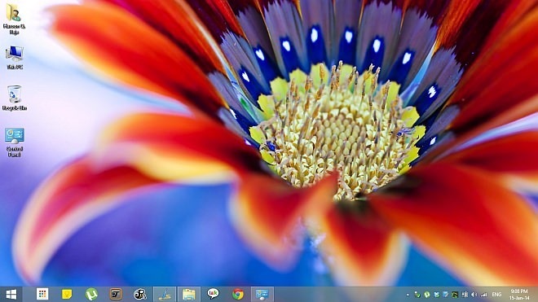Open the user folder desktop icon
This screenshot has height=302, width=538.
click(x=14, y=19)
